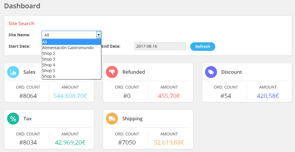This screenshot has width=295, height=152.
Task: Click the Shipping truck icon
Action: [x=112, y=119]
